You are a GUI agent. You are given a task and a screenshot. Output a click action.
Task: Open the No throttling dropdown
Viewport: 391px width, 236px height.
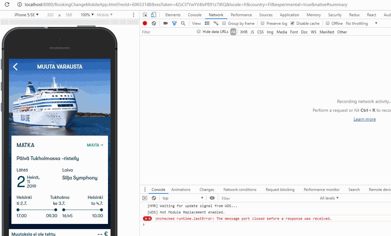[x=361, y=23]
